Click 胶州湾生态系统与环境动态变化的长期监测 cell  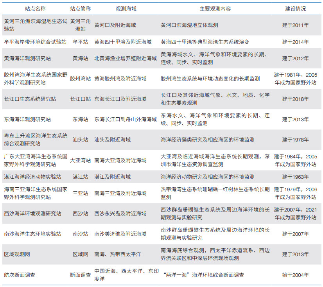(210, 79)
